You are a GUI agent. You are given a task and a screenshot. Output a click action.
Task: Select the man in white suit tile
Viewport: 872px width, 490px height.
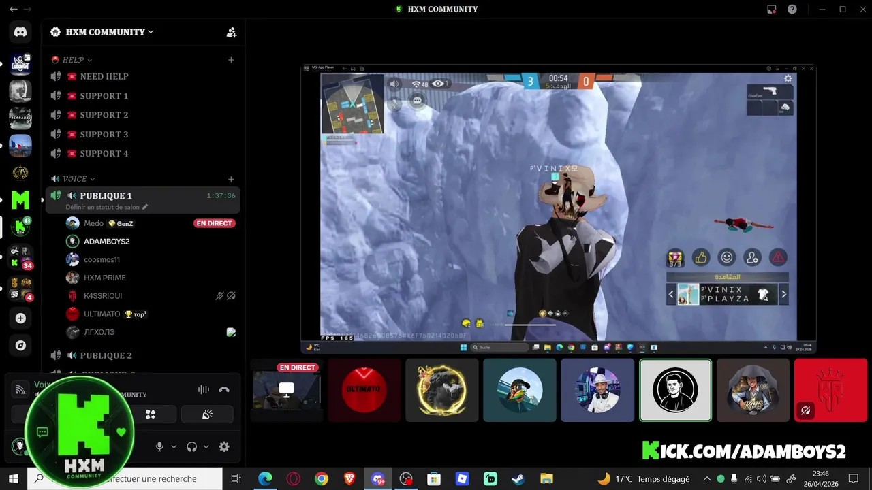pyautogui.click(x=597, y=390)
